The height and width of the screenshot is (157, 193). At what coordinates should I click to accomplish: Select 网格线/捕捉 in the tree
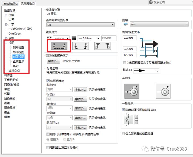click(x=12, y=84)
